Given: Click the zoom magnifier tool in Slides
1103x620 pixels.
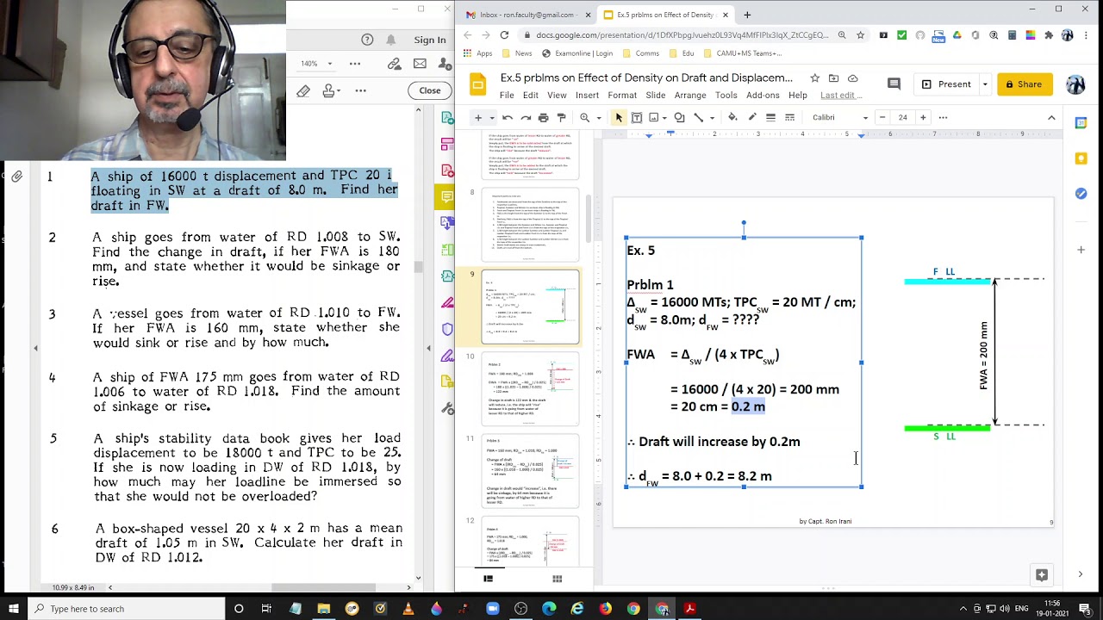Looking at the screenshot, I should pyautogui.click(x=585, y=117).
